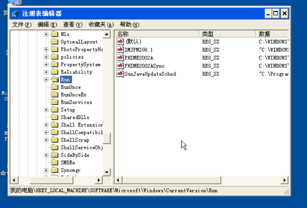Click the RunOnceEx folder icon
The width and height of the screenshot is (307, 208).
pos(55,95)
